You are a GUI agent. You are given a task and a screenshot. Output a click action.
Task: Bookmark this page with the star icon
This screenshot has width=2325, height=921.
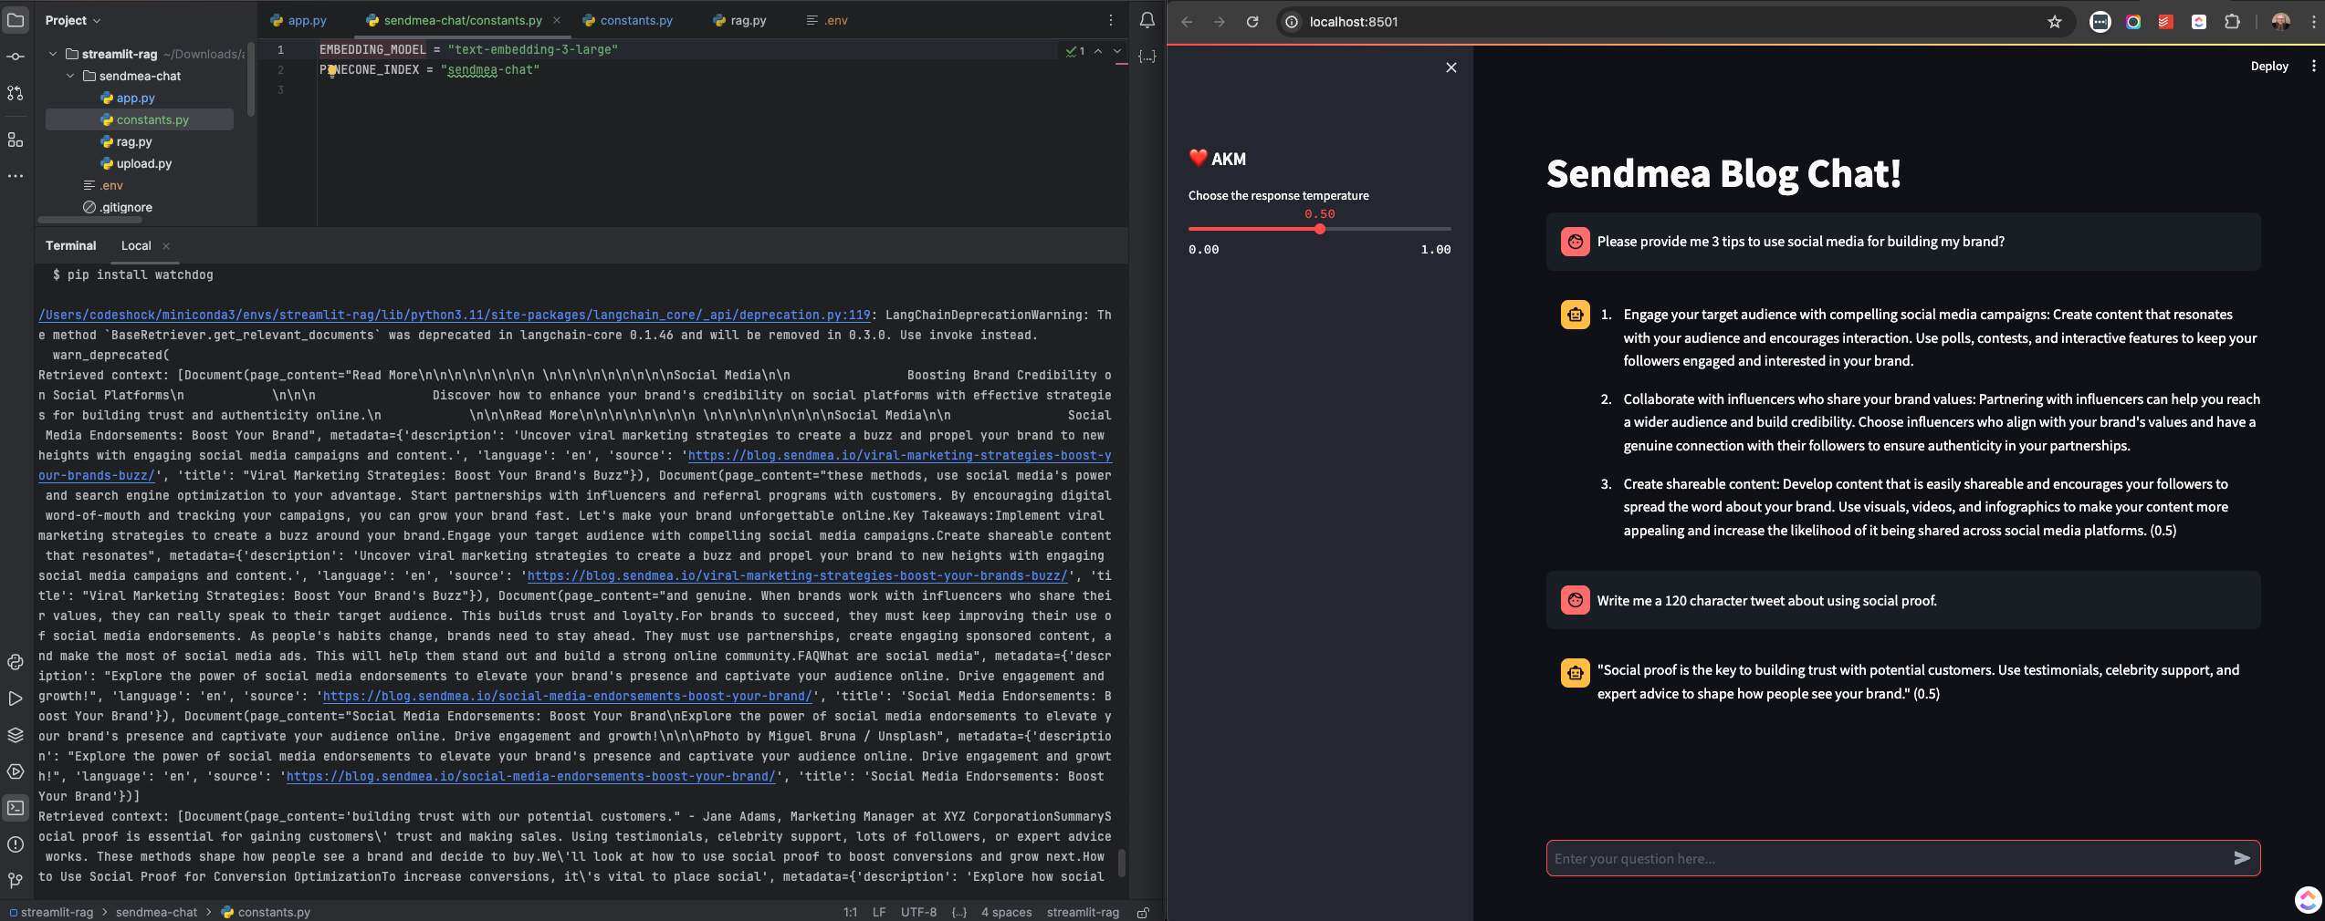click(2055, 22)
